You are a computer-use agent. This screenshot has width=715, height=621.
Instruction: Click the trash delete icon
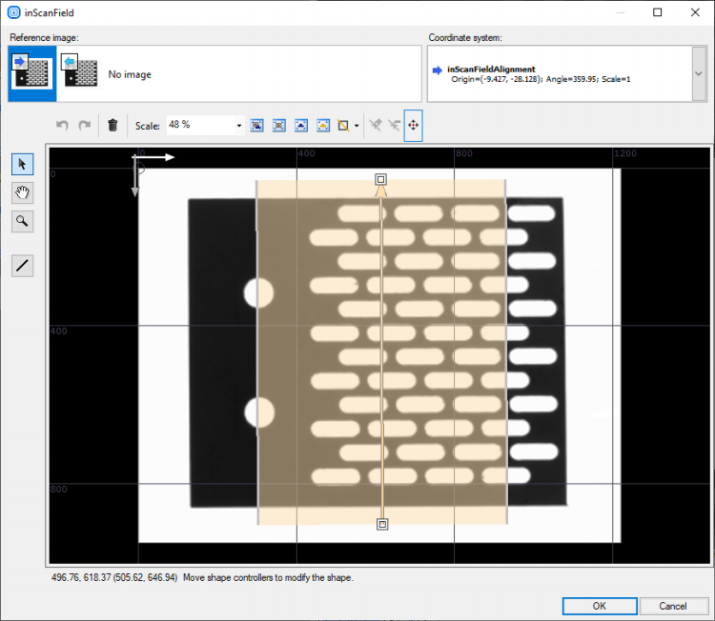[x=112, y=125]
